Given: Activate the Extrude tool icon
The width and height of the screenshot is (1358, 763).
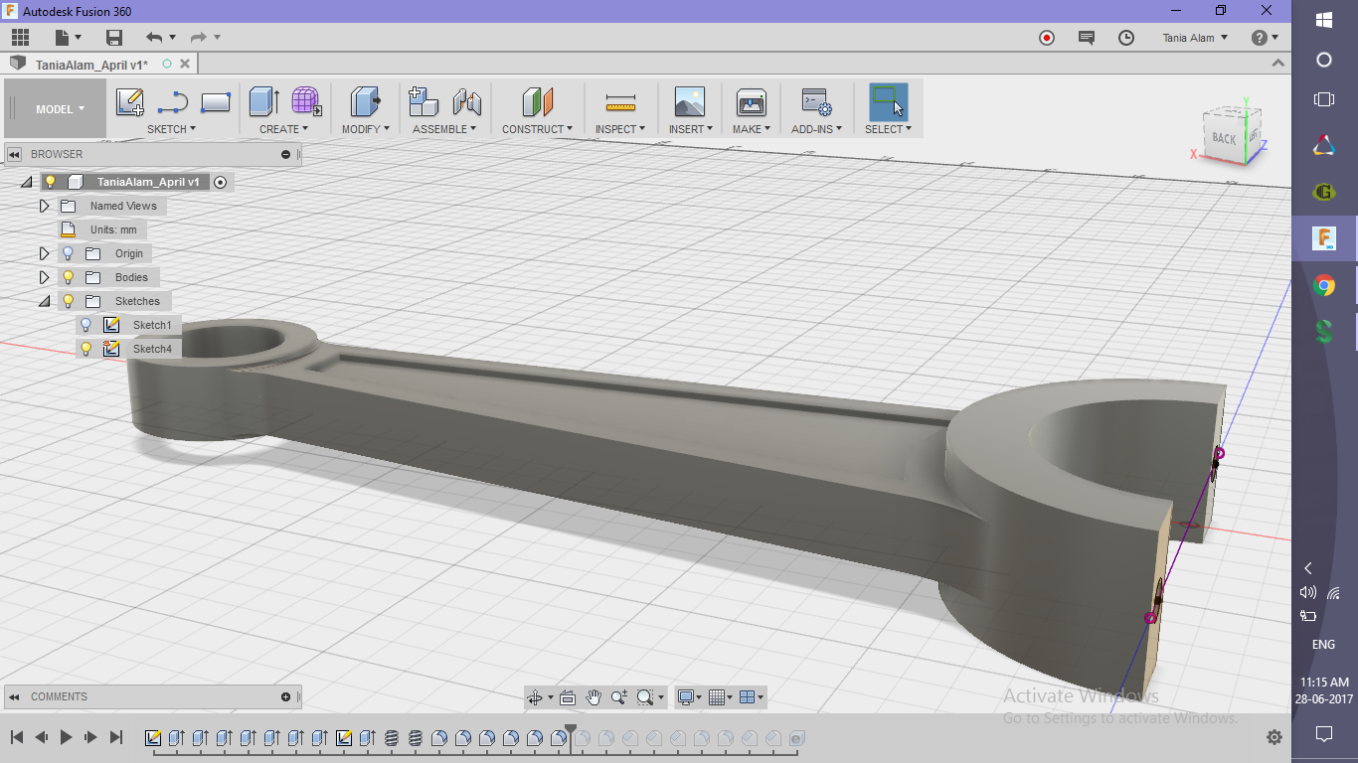Looking at the screenshot, I should click(263, 102).
